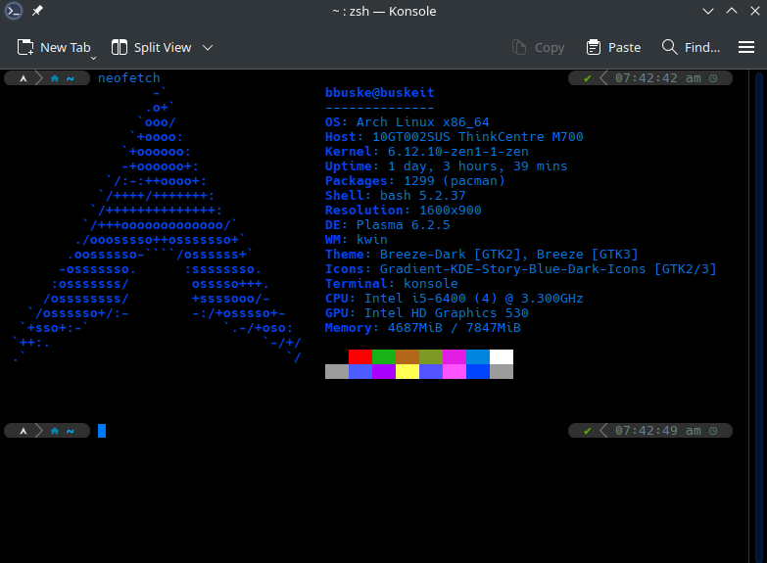Expand the small arrow under New Tab
Screen dimensions: 767x563
(94, 58)
